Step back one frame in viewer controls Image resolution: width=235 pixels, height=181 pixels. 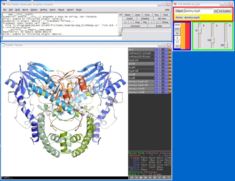click(136, 178)
